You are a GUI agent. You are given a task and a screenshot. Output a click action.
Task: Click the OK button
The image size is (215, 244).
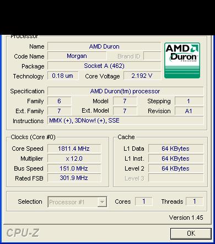coord(191,234)
